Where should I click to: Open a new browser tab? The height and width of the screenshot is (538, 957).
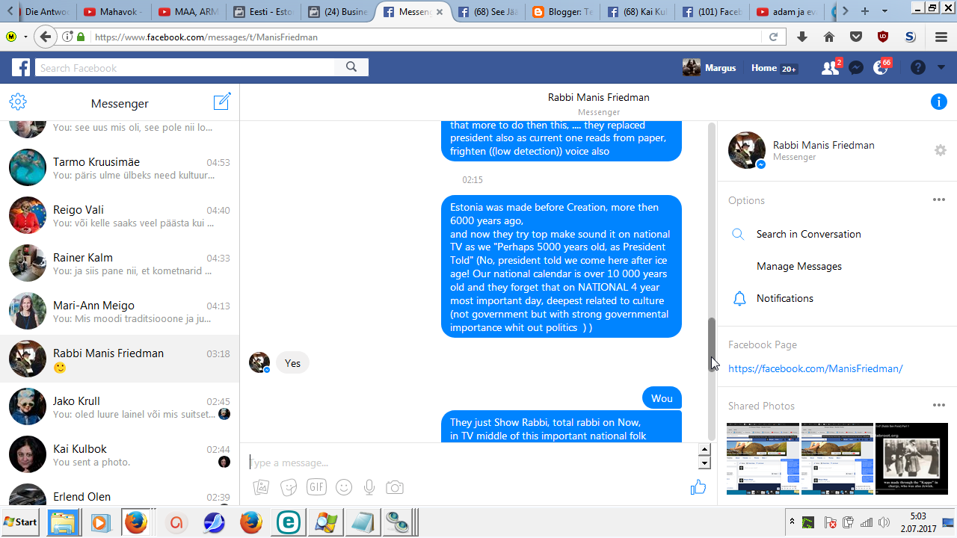point(865,11)
